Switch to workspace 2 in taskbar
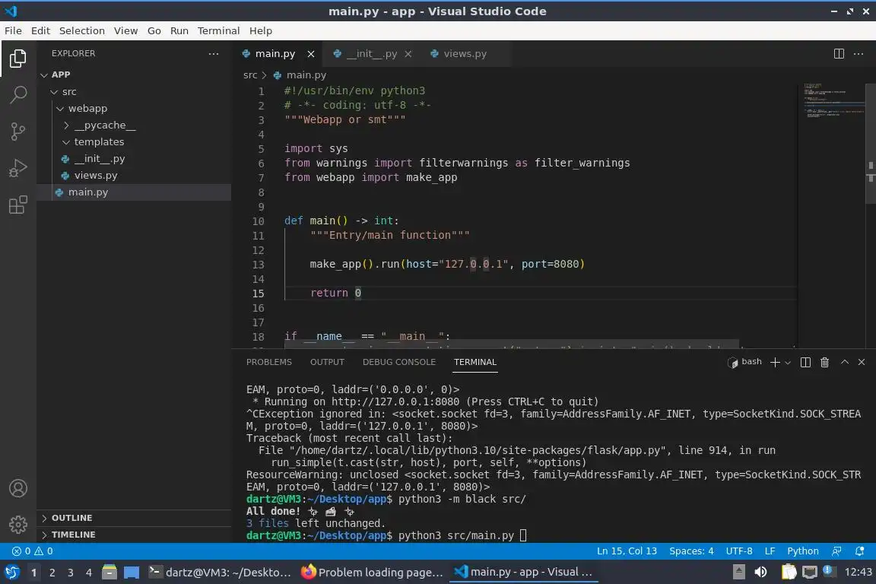The width and height of the screenshot is (876, 584). 52,573
